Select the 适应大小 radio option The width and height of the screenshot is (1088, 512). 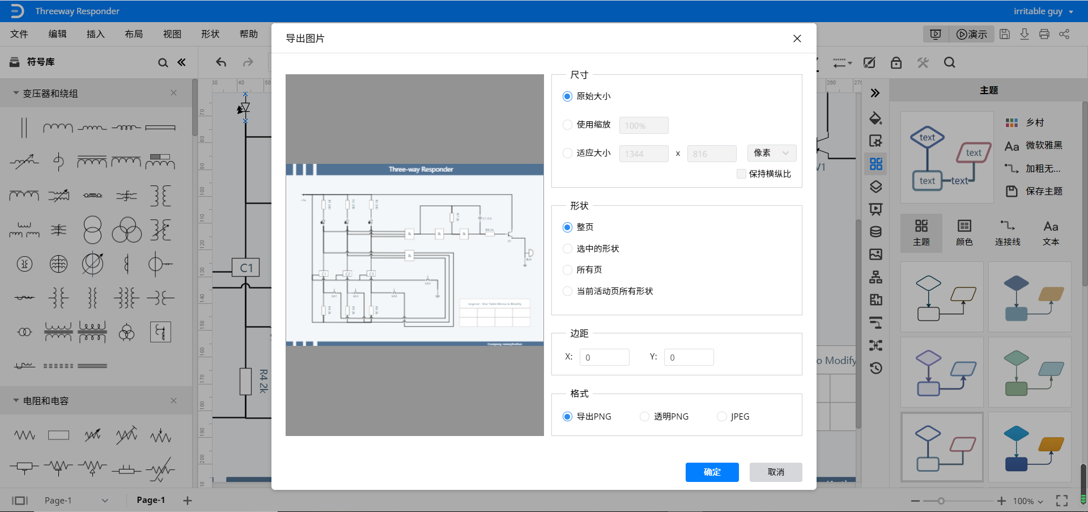click(567, 153)
